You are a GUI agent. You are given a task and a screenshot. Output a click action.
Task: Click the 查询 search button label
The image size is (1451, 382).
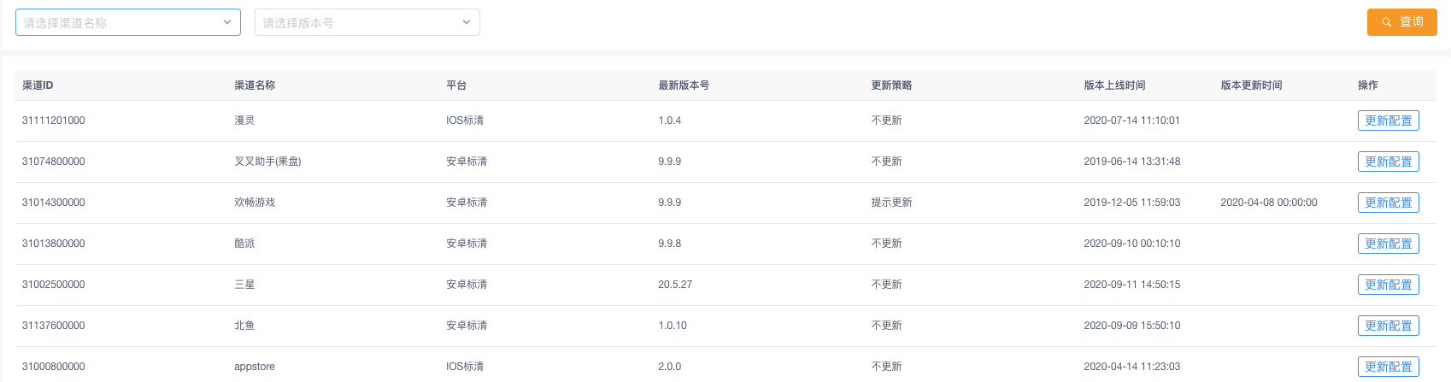pos(1412,22)
